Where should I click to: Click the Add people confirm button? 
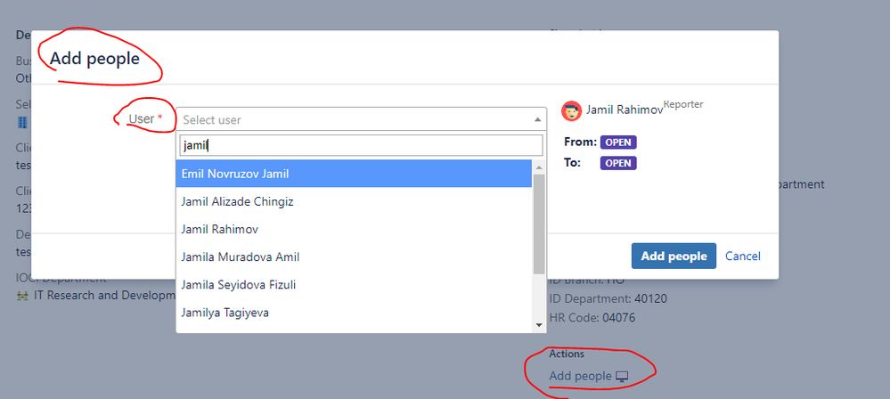pyautogui.click(x=674, y=256)
